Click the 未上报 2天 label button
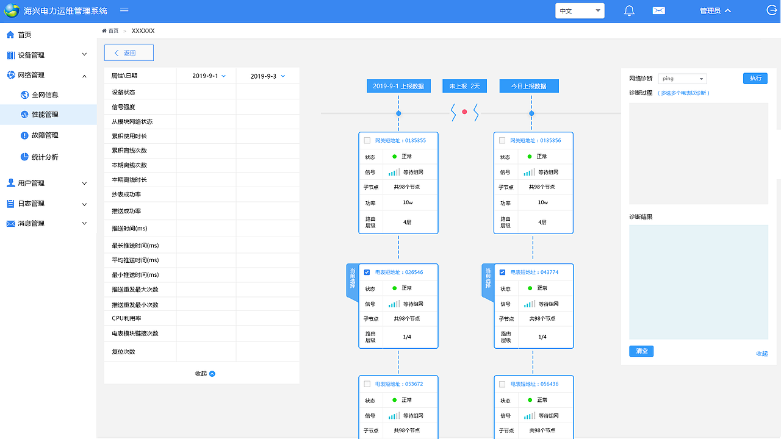This screenshot has height=439, width=781. pyautogui.click(x=465, y=87)
